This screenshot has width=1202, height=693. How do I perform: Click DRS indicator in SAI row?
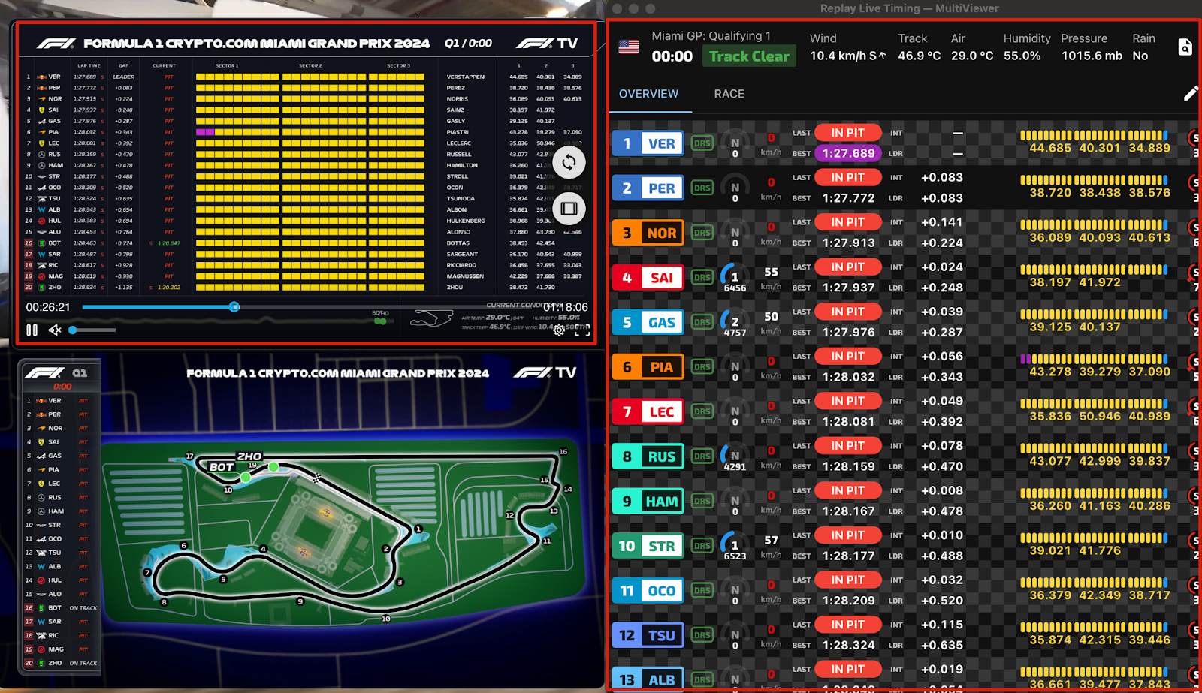pos(702,278)
